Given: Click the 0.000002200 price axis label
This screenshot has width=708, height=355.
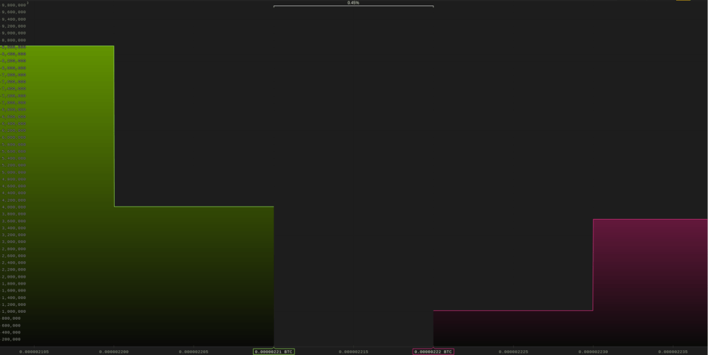Looking at the screenshot, I should (x=113, y=352).
